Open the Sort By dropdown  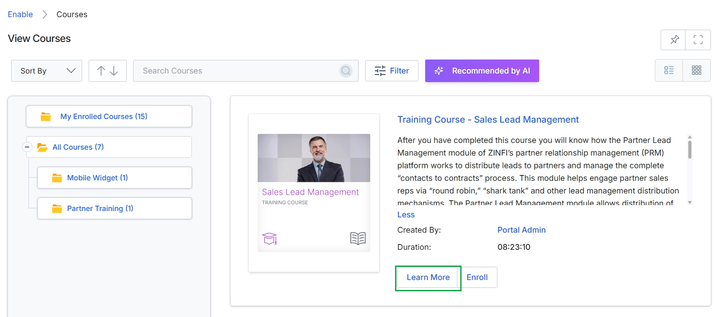pos(47,71)
